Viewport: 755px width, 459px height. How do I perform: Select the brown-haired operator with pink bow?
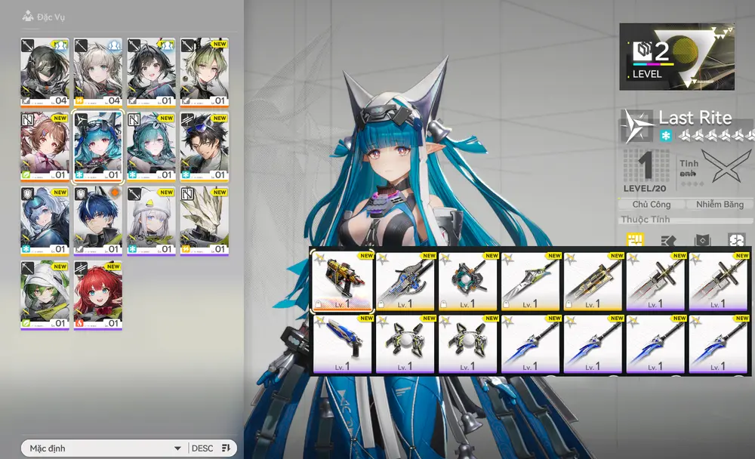click(x=45, y=147)
